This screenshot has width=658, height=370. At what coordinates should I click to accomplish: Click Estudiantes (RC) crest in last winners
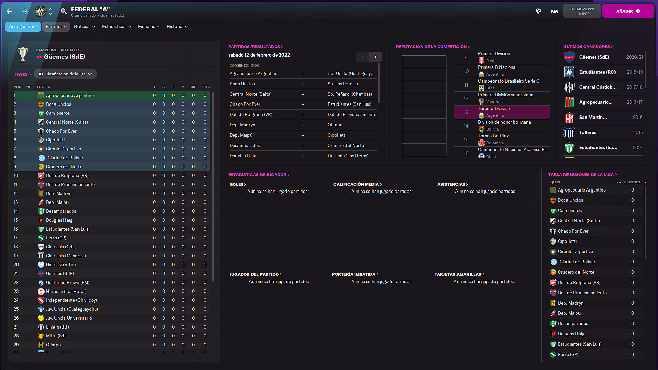tap(569, 72)
